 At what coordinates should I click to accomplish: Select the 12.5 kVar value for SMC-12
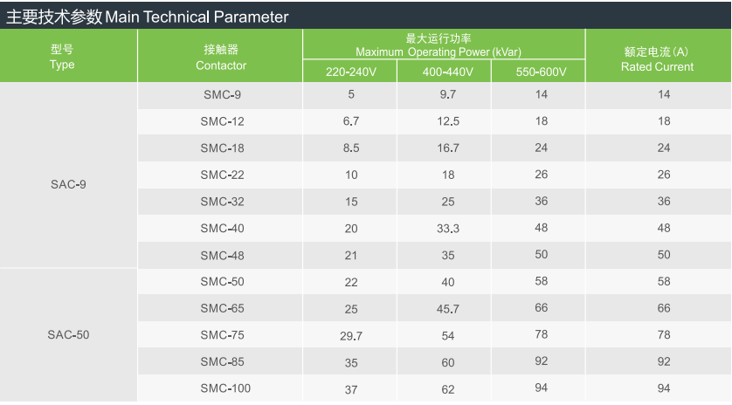(x=448, y=121)
